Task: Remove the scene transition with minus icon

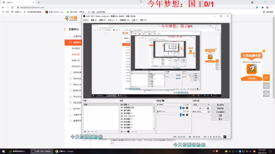Action: tap(204, 108)
